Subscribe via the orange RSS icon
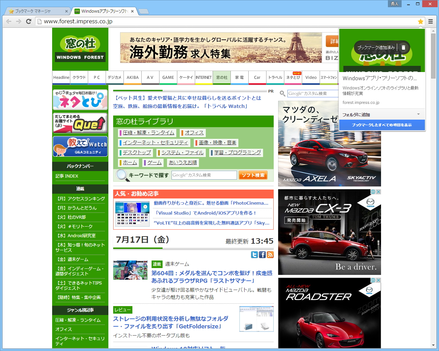This screenshot has width=439, height=351. [270, 255]
